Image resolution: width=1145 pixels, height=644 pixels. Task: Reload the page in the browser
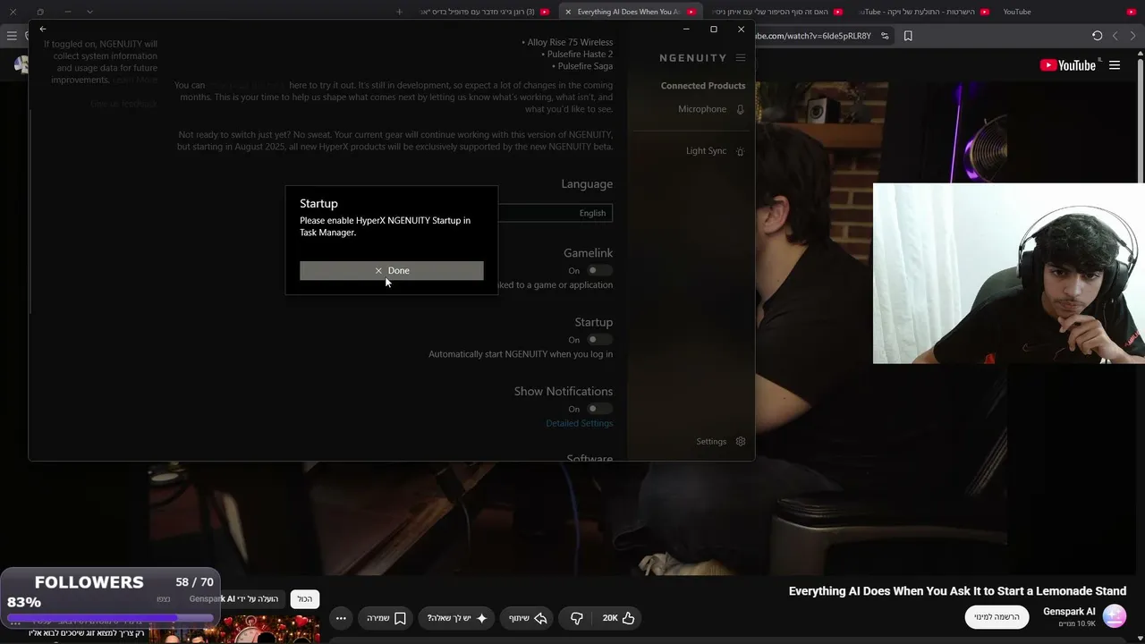(x=1098, y=36)
